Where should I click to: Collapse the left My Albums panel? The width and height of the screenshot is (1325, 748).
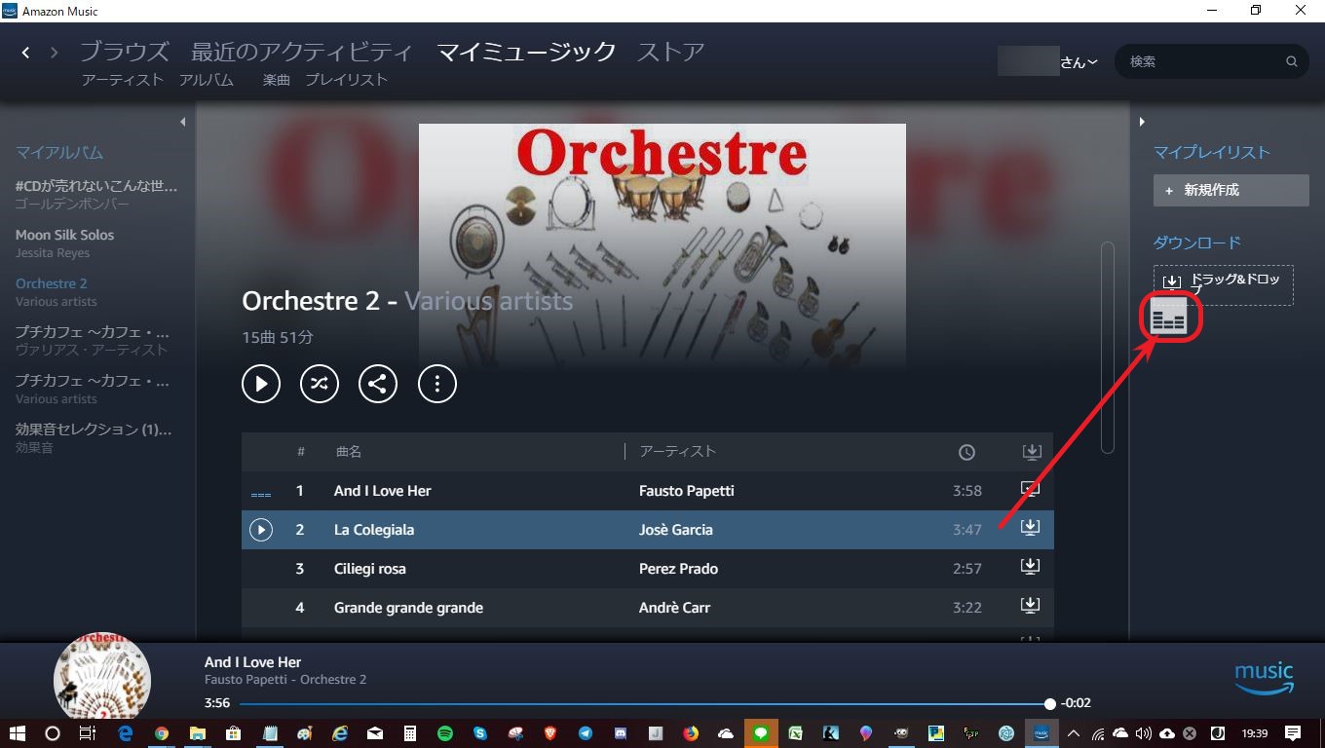(x=182, y=122)
